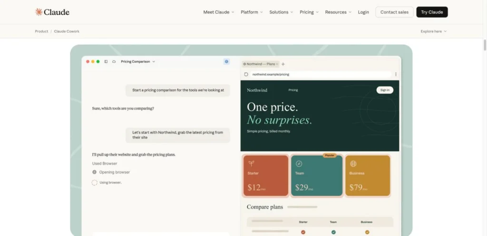Click the Used Browser label
487x236 pixels.
click(105, 163)
